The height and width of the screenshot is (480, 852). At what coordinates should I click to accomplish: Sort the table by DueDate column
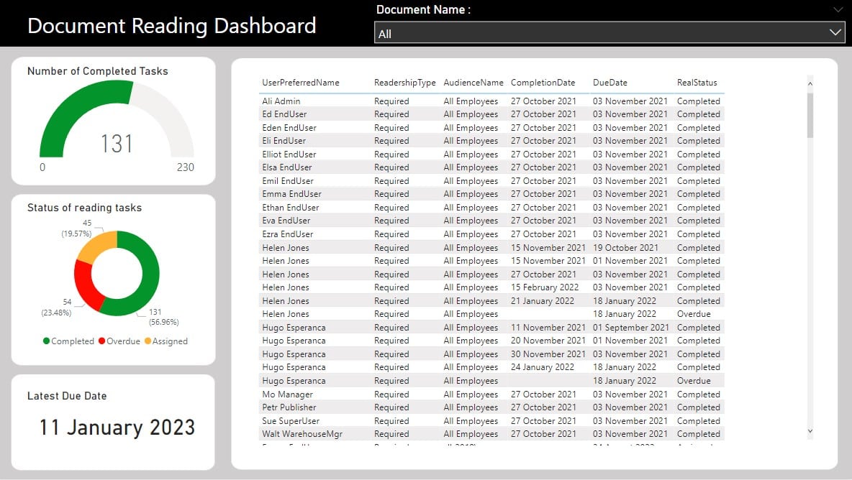pos(609,82)
